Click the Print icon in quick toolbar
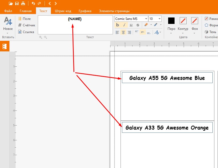The width and height of the screenshot is (218, 168). pos(23,3)
